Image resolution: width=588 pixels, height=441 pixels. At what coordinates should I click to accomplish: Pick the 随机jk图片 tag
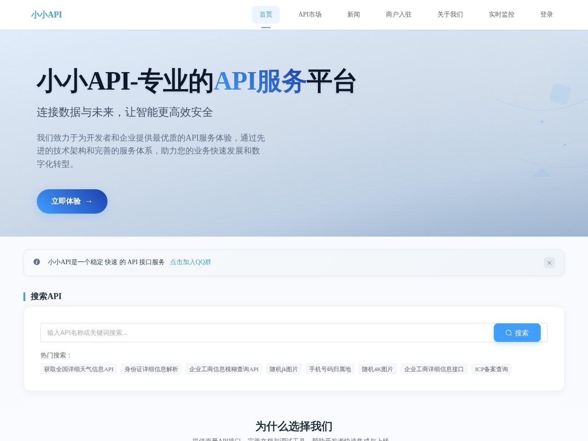click(283, 369)
